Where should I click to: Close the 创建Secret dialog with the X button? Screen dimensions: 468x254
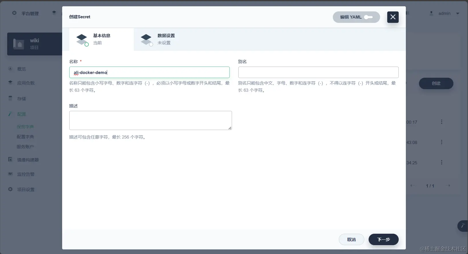tap(393, 17)
